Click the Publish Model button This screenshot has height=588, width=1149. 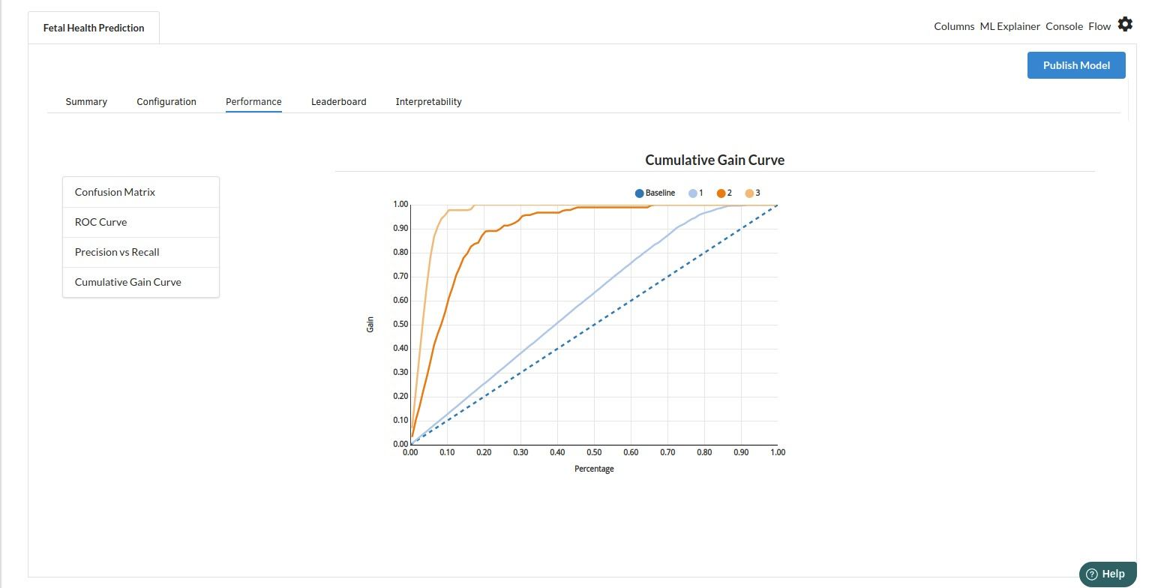tap(1076, 65)
